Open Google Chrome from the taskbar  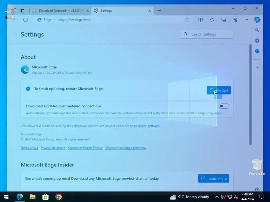tap(58, 197)
